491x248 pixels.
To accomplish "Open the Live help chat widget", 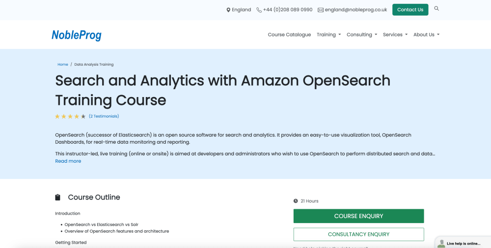I will 463,243.
